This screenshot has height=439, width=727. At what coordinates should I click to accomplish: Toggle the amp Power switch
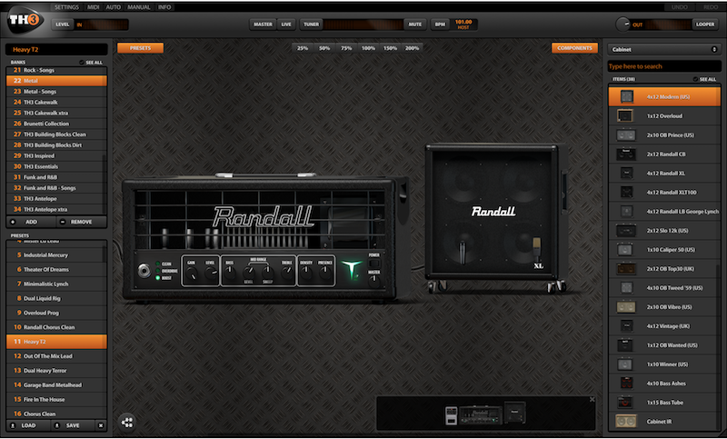tap(373, 263)
